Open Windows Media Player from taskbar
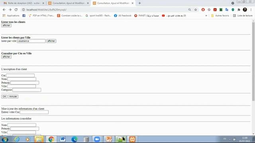 point(27,139)
